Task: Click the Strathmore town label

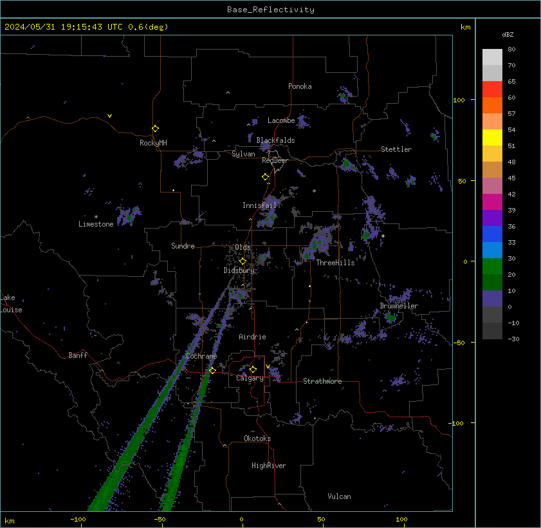Action: point(322,381)
